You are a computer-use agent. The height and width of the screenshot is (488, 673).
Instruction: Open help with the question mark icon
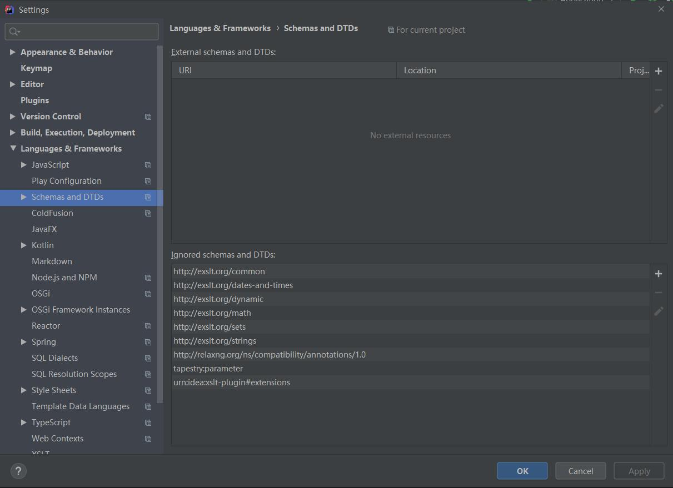18,471
